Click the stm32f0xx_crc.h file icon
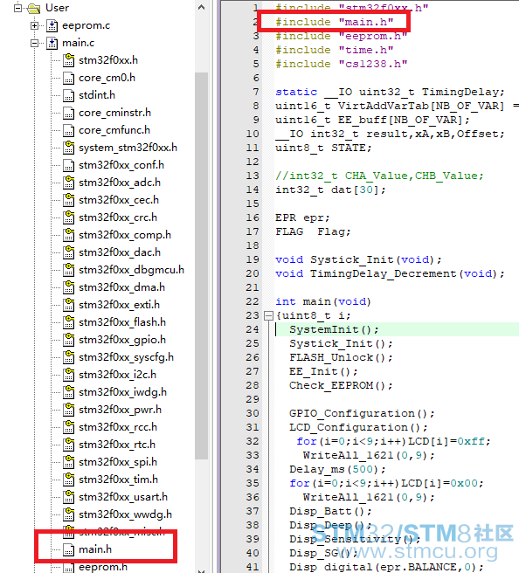 [x=68, y=217]
